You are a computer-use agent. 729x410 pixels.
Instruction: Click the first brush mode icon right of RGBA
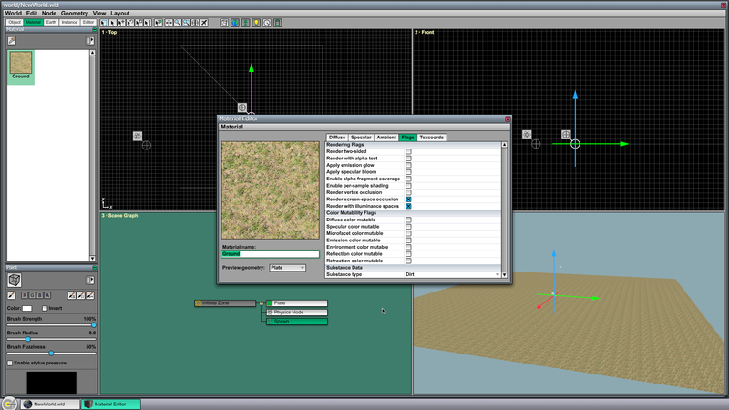[x=72, y=295]
